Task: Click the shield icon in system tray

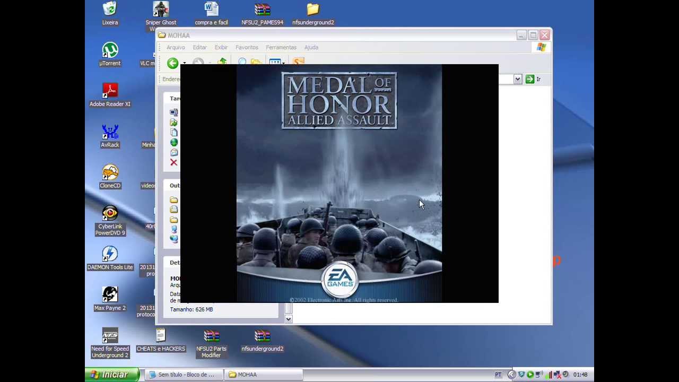Action: click(521, 375)
